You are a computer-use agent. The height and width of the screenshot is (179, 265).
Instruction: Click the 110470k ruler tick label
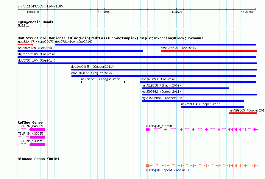247,12
